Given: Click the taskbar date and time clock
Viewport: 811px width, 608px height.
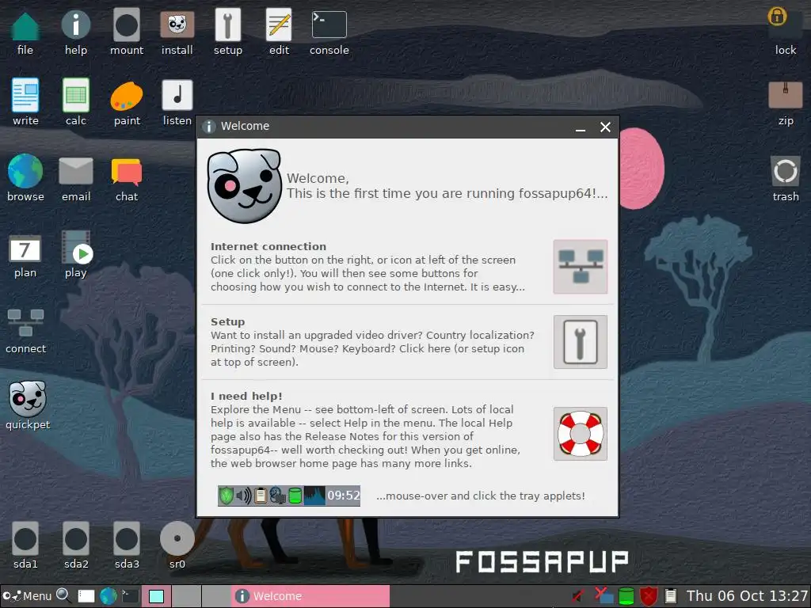Looking at the screenshot, I should [746, 596].
